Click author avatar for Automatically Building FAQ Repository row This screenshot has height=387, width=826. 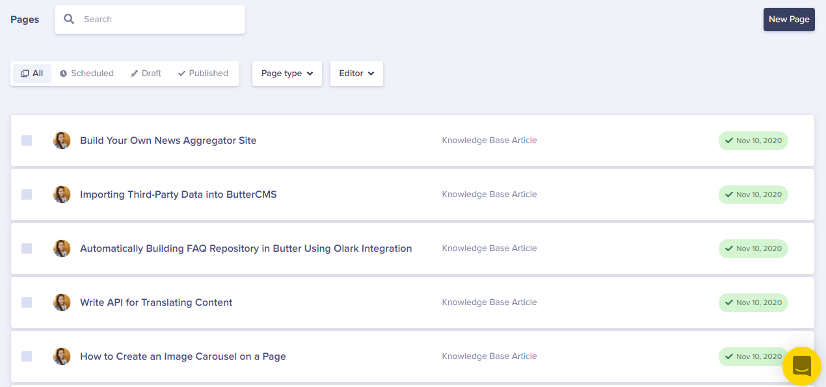pos(62,248)
